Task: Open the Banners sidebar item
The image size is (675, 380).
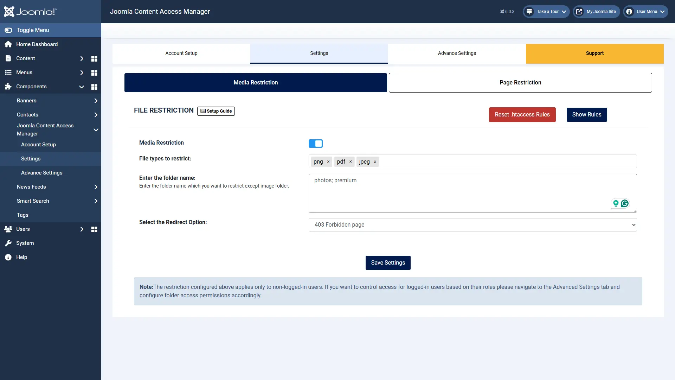Action: point(26,101)
